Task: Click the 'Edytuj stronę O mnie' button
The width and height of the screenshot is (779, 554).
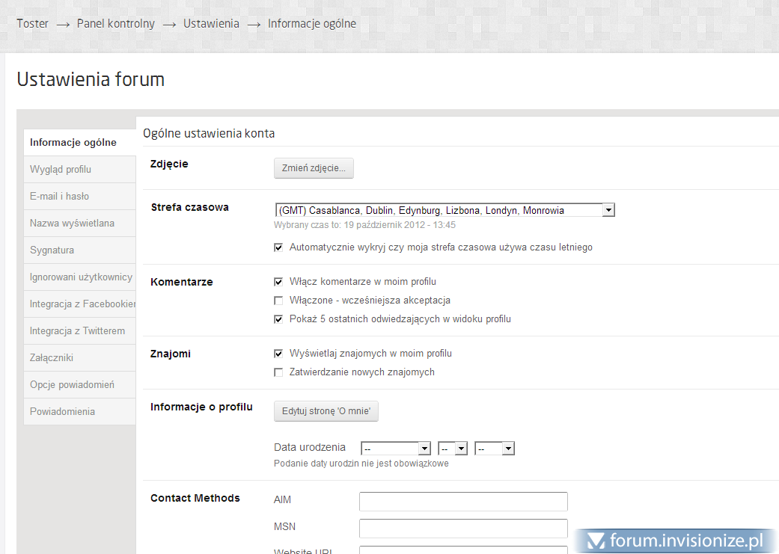Action: [326, 411]
